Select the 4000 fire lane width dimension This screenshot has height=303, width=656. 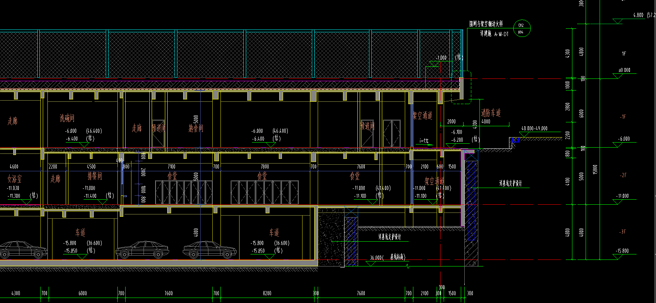pyautogui.click(x=486, y=122)
